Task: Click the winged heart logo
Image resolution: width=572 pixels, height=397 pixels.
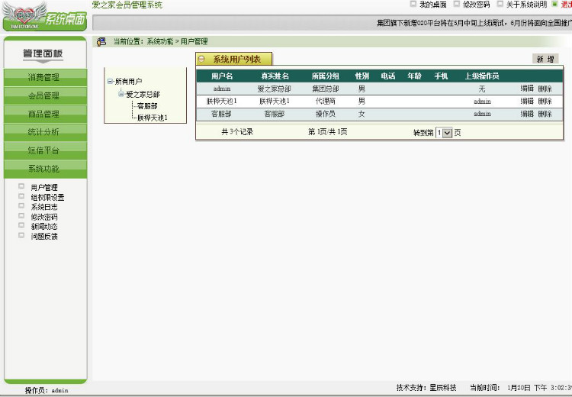Action: click(x=25, y=14)
